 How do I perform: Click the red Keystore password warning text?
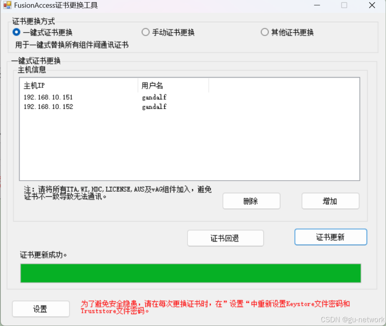(x=215, y=307)
